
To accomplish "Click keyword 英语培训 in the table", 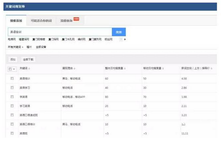I will (25, 79).
